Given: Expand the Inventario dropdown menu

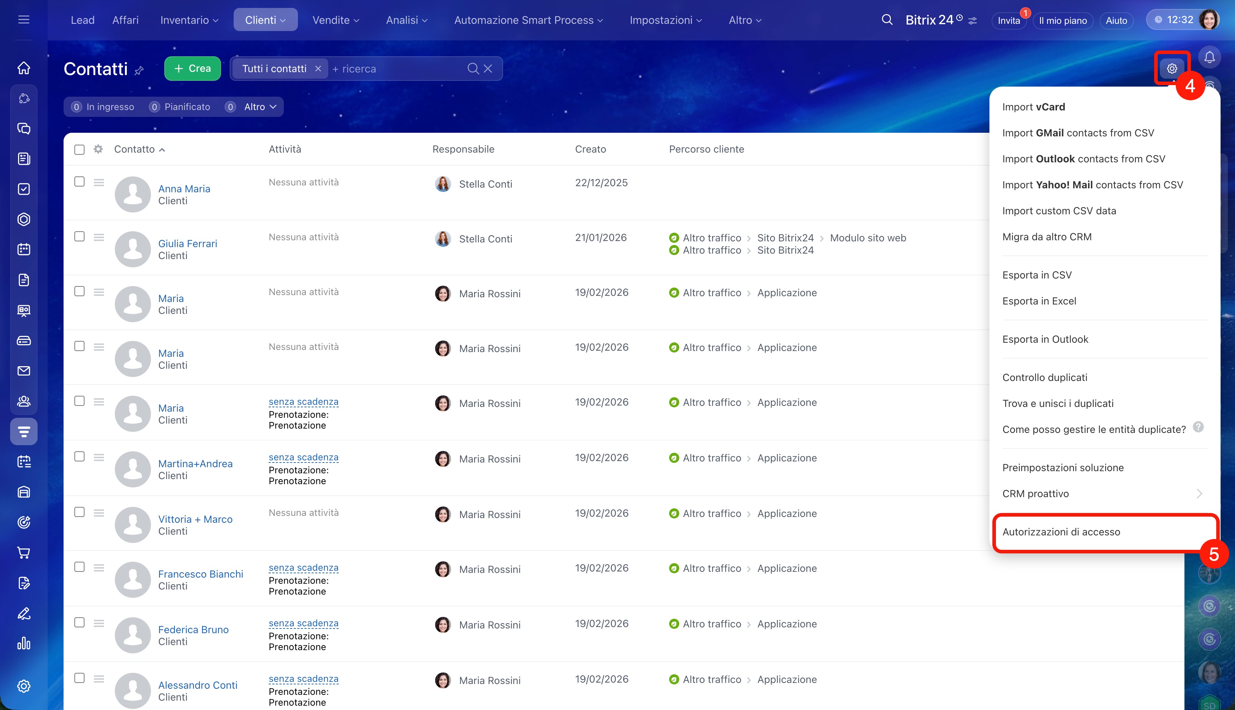Looking at the screenshot, I should tap(189, 20).
